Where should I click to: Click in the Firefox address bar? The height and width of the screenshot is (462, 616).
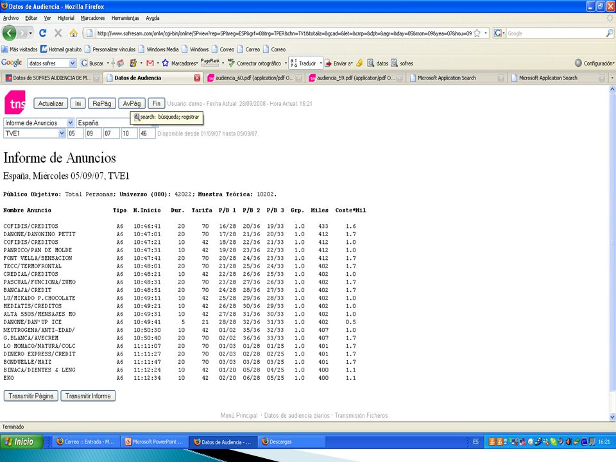[284, 33]
